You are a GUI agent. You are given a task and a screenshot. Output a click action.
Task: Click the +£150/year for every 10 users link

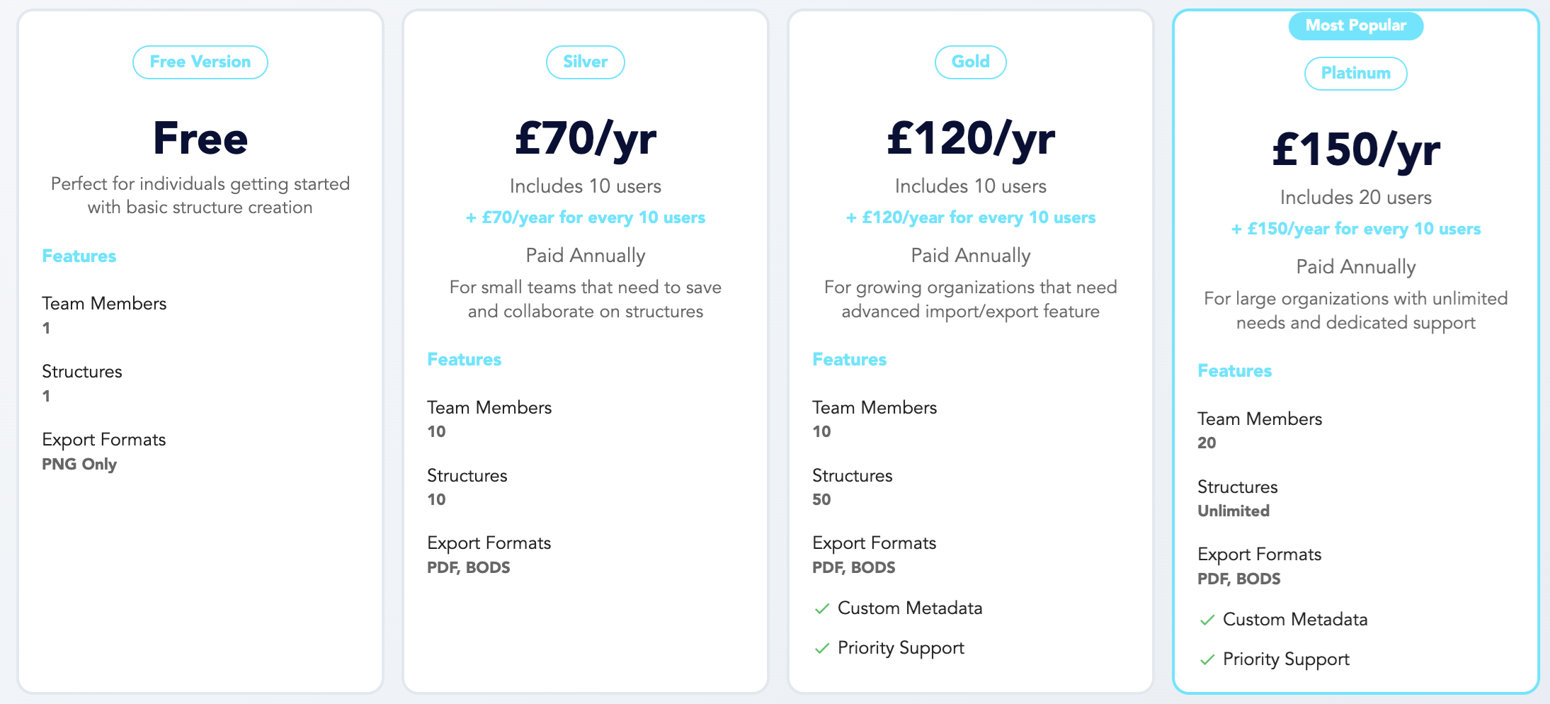pos(1355,229)
